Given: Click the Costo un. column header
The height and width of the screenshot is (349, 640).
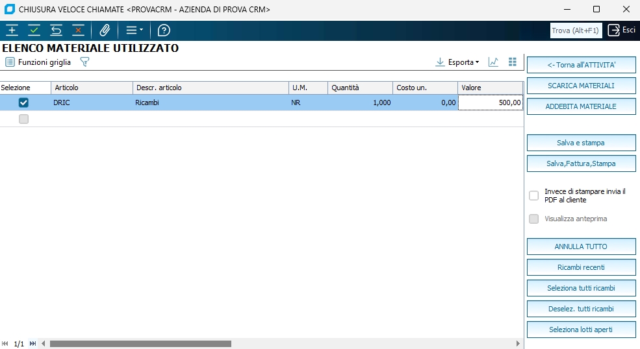Looking at the screenshot, I should [x=426, y=88].
